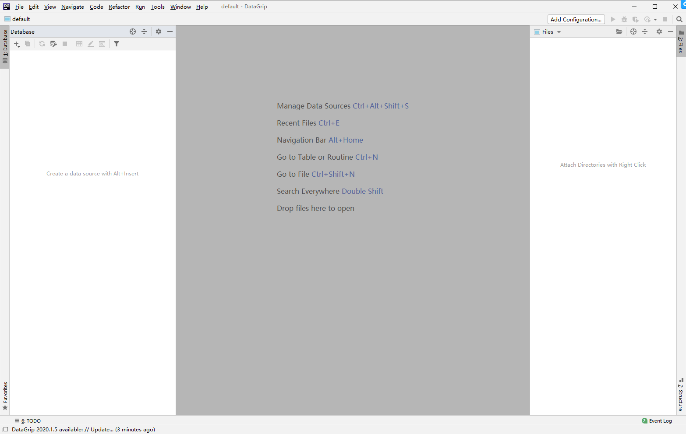Viewport: 686px width, 434px height.
Task: Select opened file in Files panel
Action: click(633, 31)
